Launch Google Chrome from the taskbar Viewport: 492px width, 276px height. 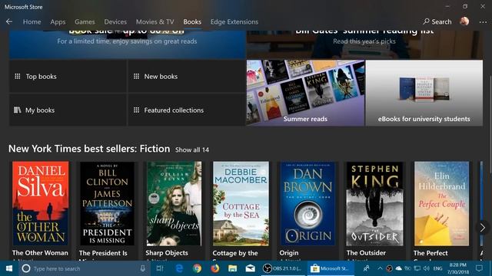click(197, 268)
